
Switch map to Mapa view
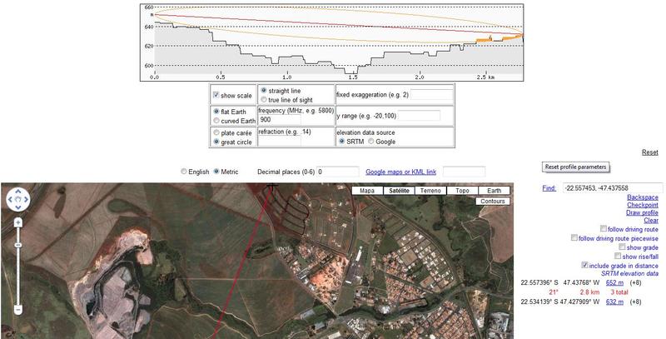coord(367,191)
